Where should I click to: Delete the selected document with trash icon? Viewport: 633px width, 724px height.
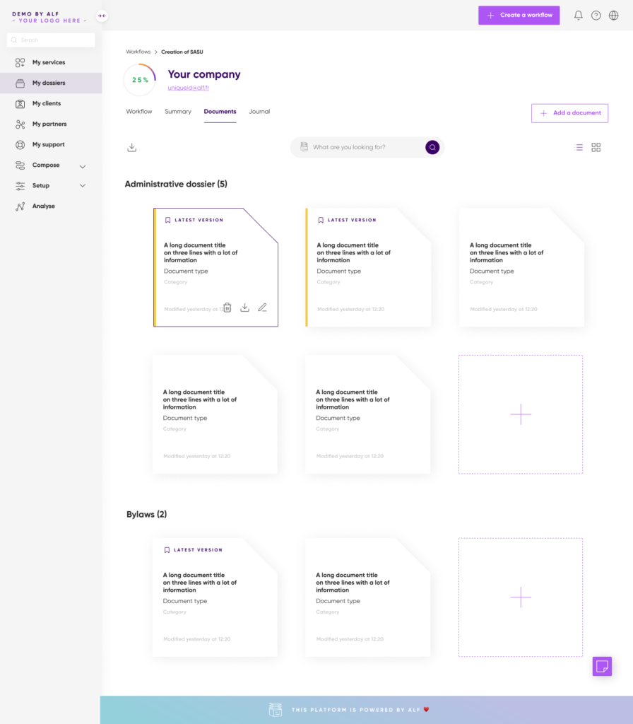click(227, 308)
